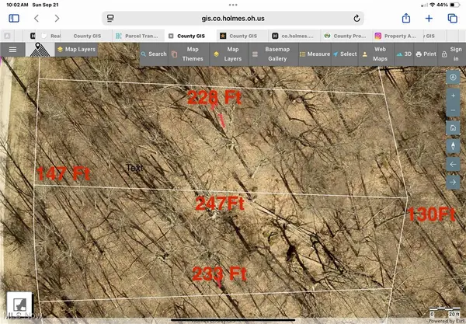Screen dimensions: 466x324
Task: Zoom in on the map
Action: [x=453, y=95]
